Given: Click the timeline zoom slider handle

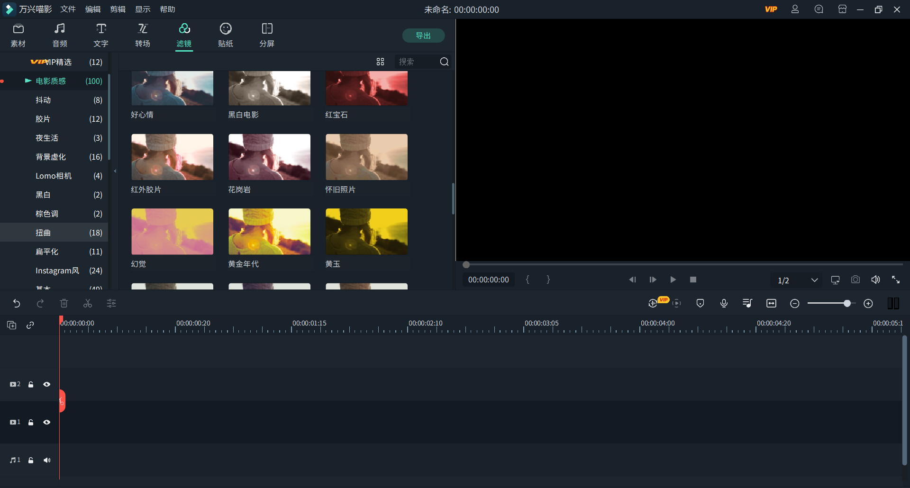Looking at the screenshot, I should pos(847,303).
